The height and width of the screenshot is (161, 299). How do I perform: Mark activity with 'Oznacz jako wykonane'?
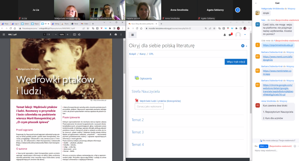[149, 106]
